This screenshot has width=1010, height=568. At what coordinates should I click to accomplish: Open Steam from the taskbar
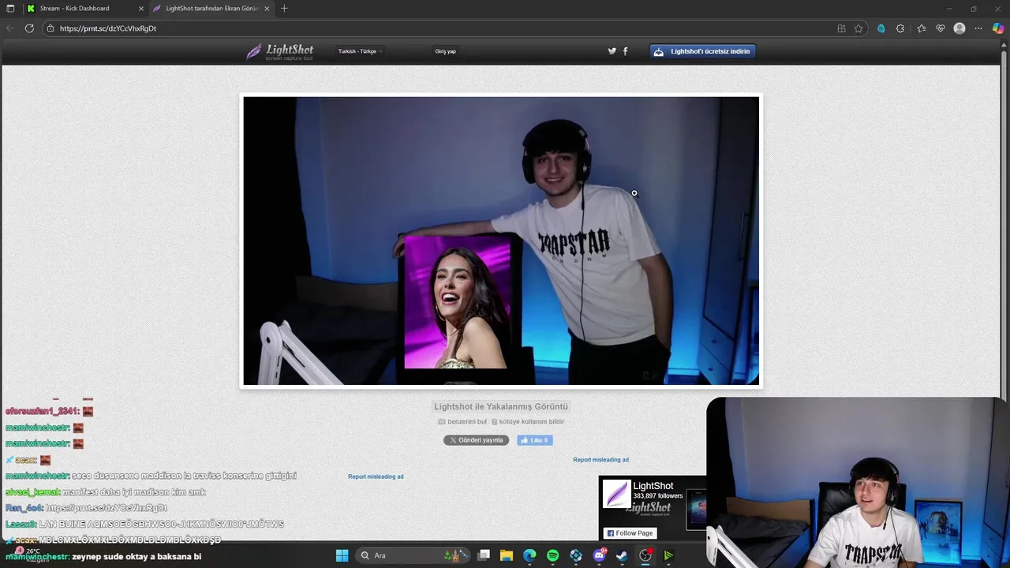point(622,555)
